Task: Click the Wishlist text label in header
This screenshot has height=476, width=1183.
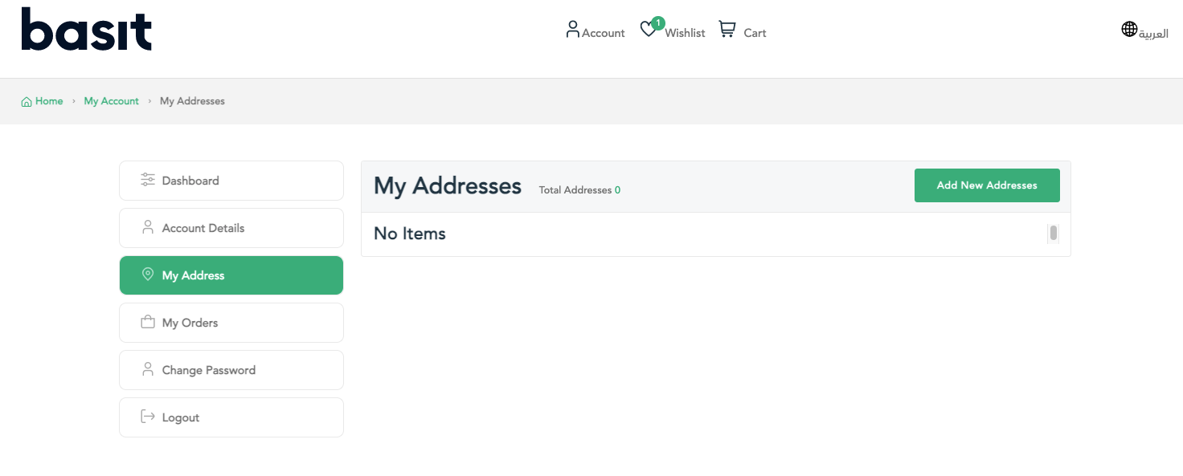Action: pos(685,33)
